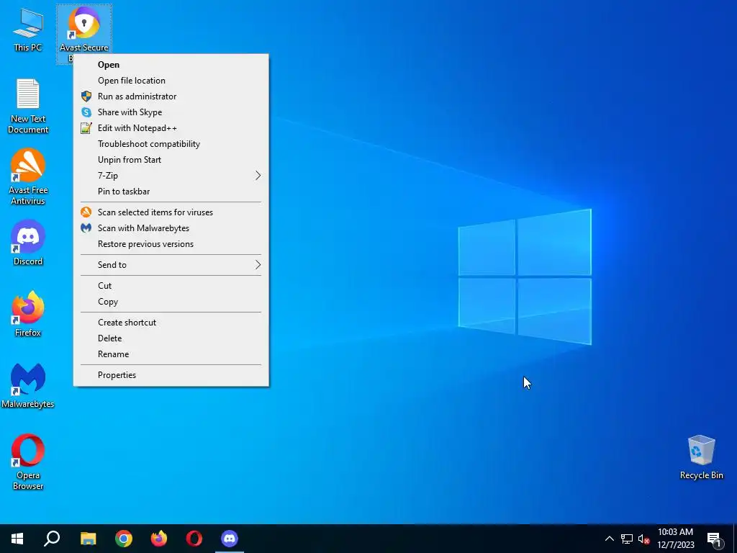The height and width of the screenshot is (553, 737).
Task: Show hidden system tray icons
Action: coord(609,539)
